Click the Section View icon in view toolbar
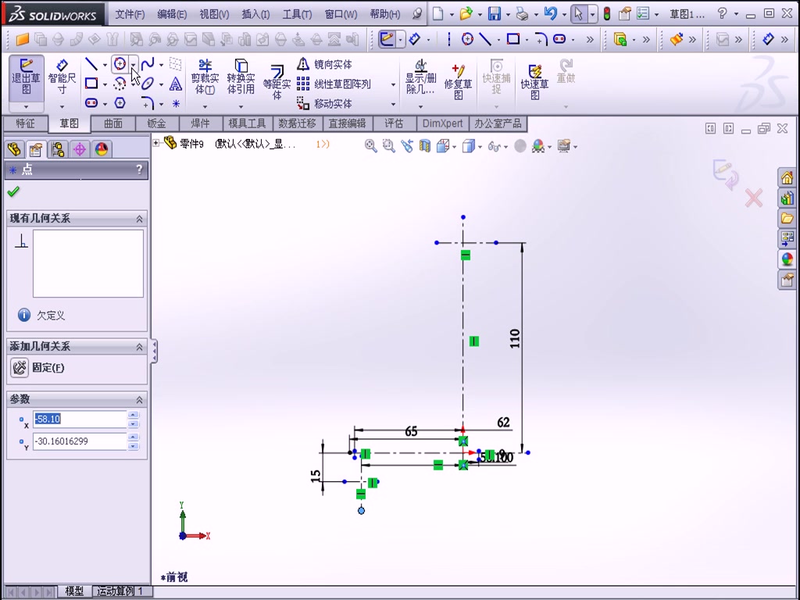This screenshot has width=800, height=600. [424, 146]
